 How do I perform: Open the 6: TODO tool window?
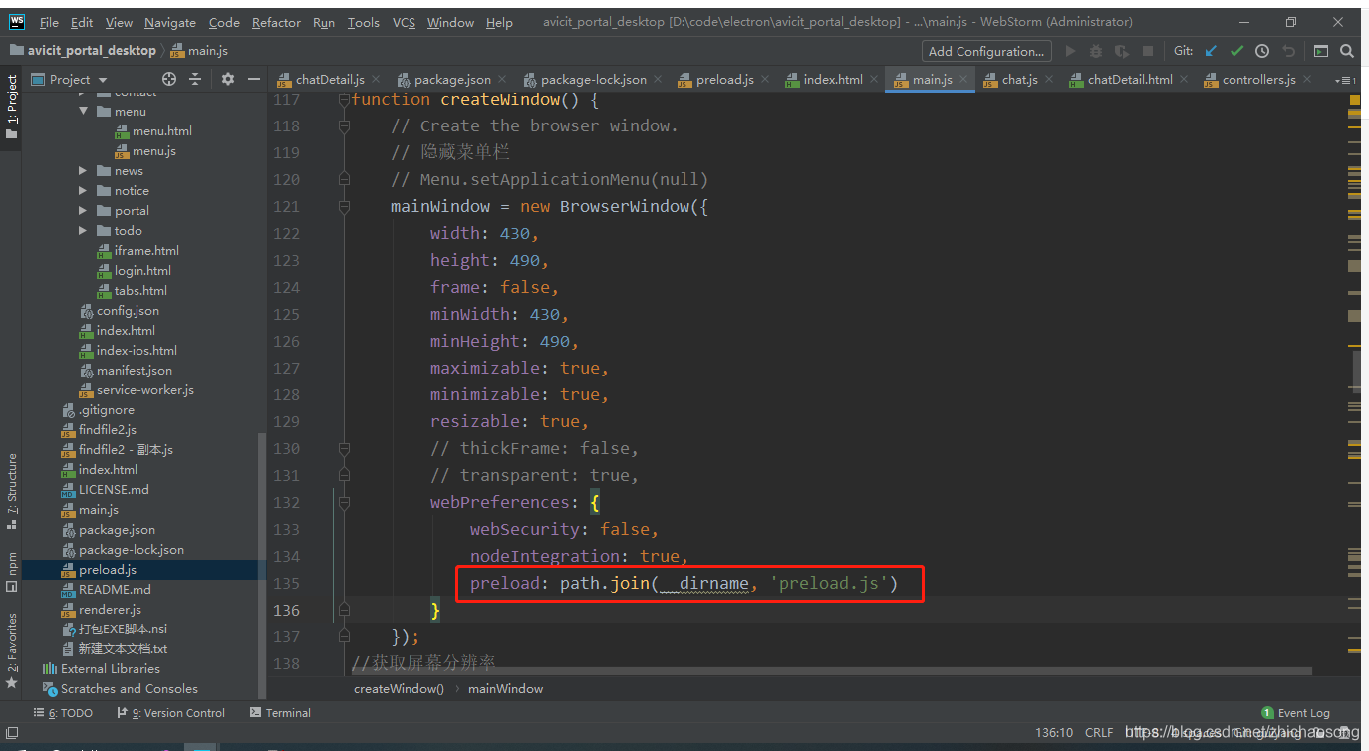coord(63,713)
